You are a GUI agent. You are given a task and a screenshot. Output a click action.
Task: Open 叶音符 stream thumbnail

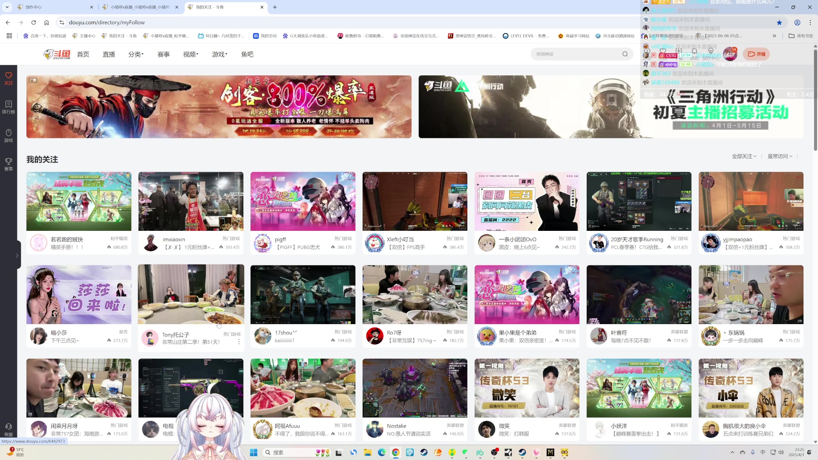[639, 295]
